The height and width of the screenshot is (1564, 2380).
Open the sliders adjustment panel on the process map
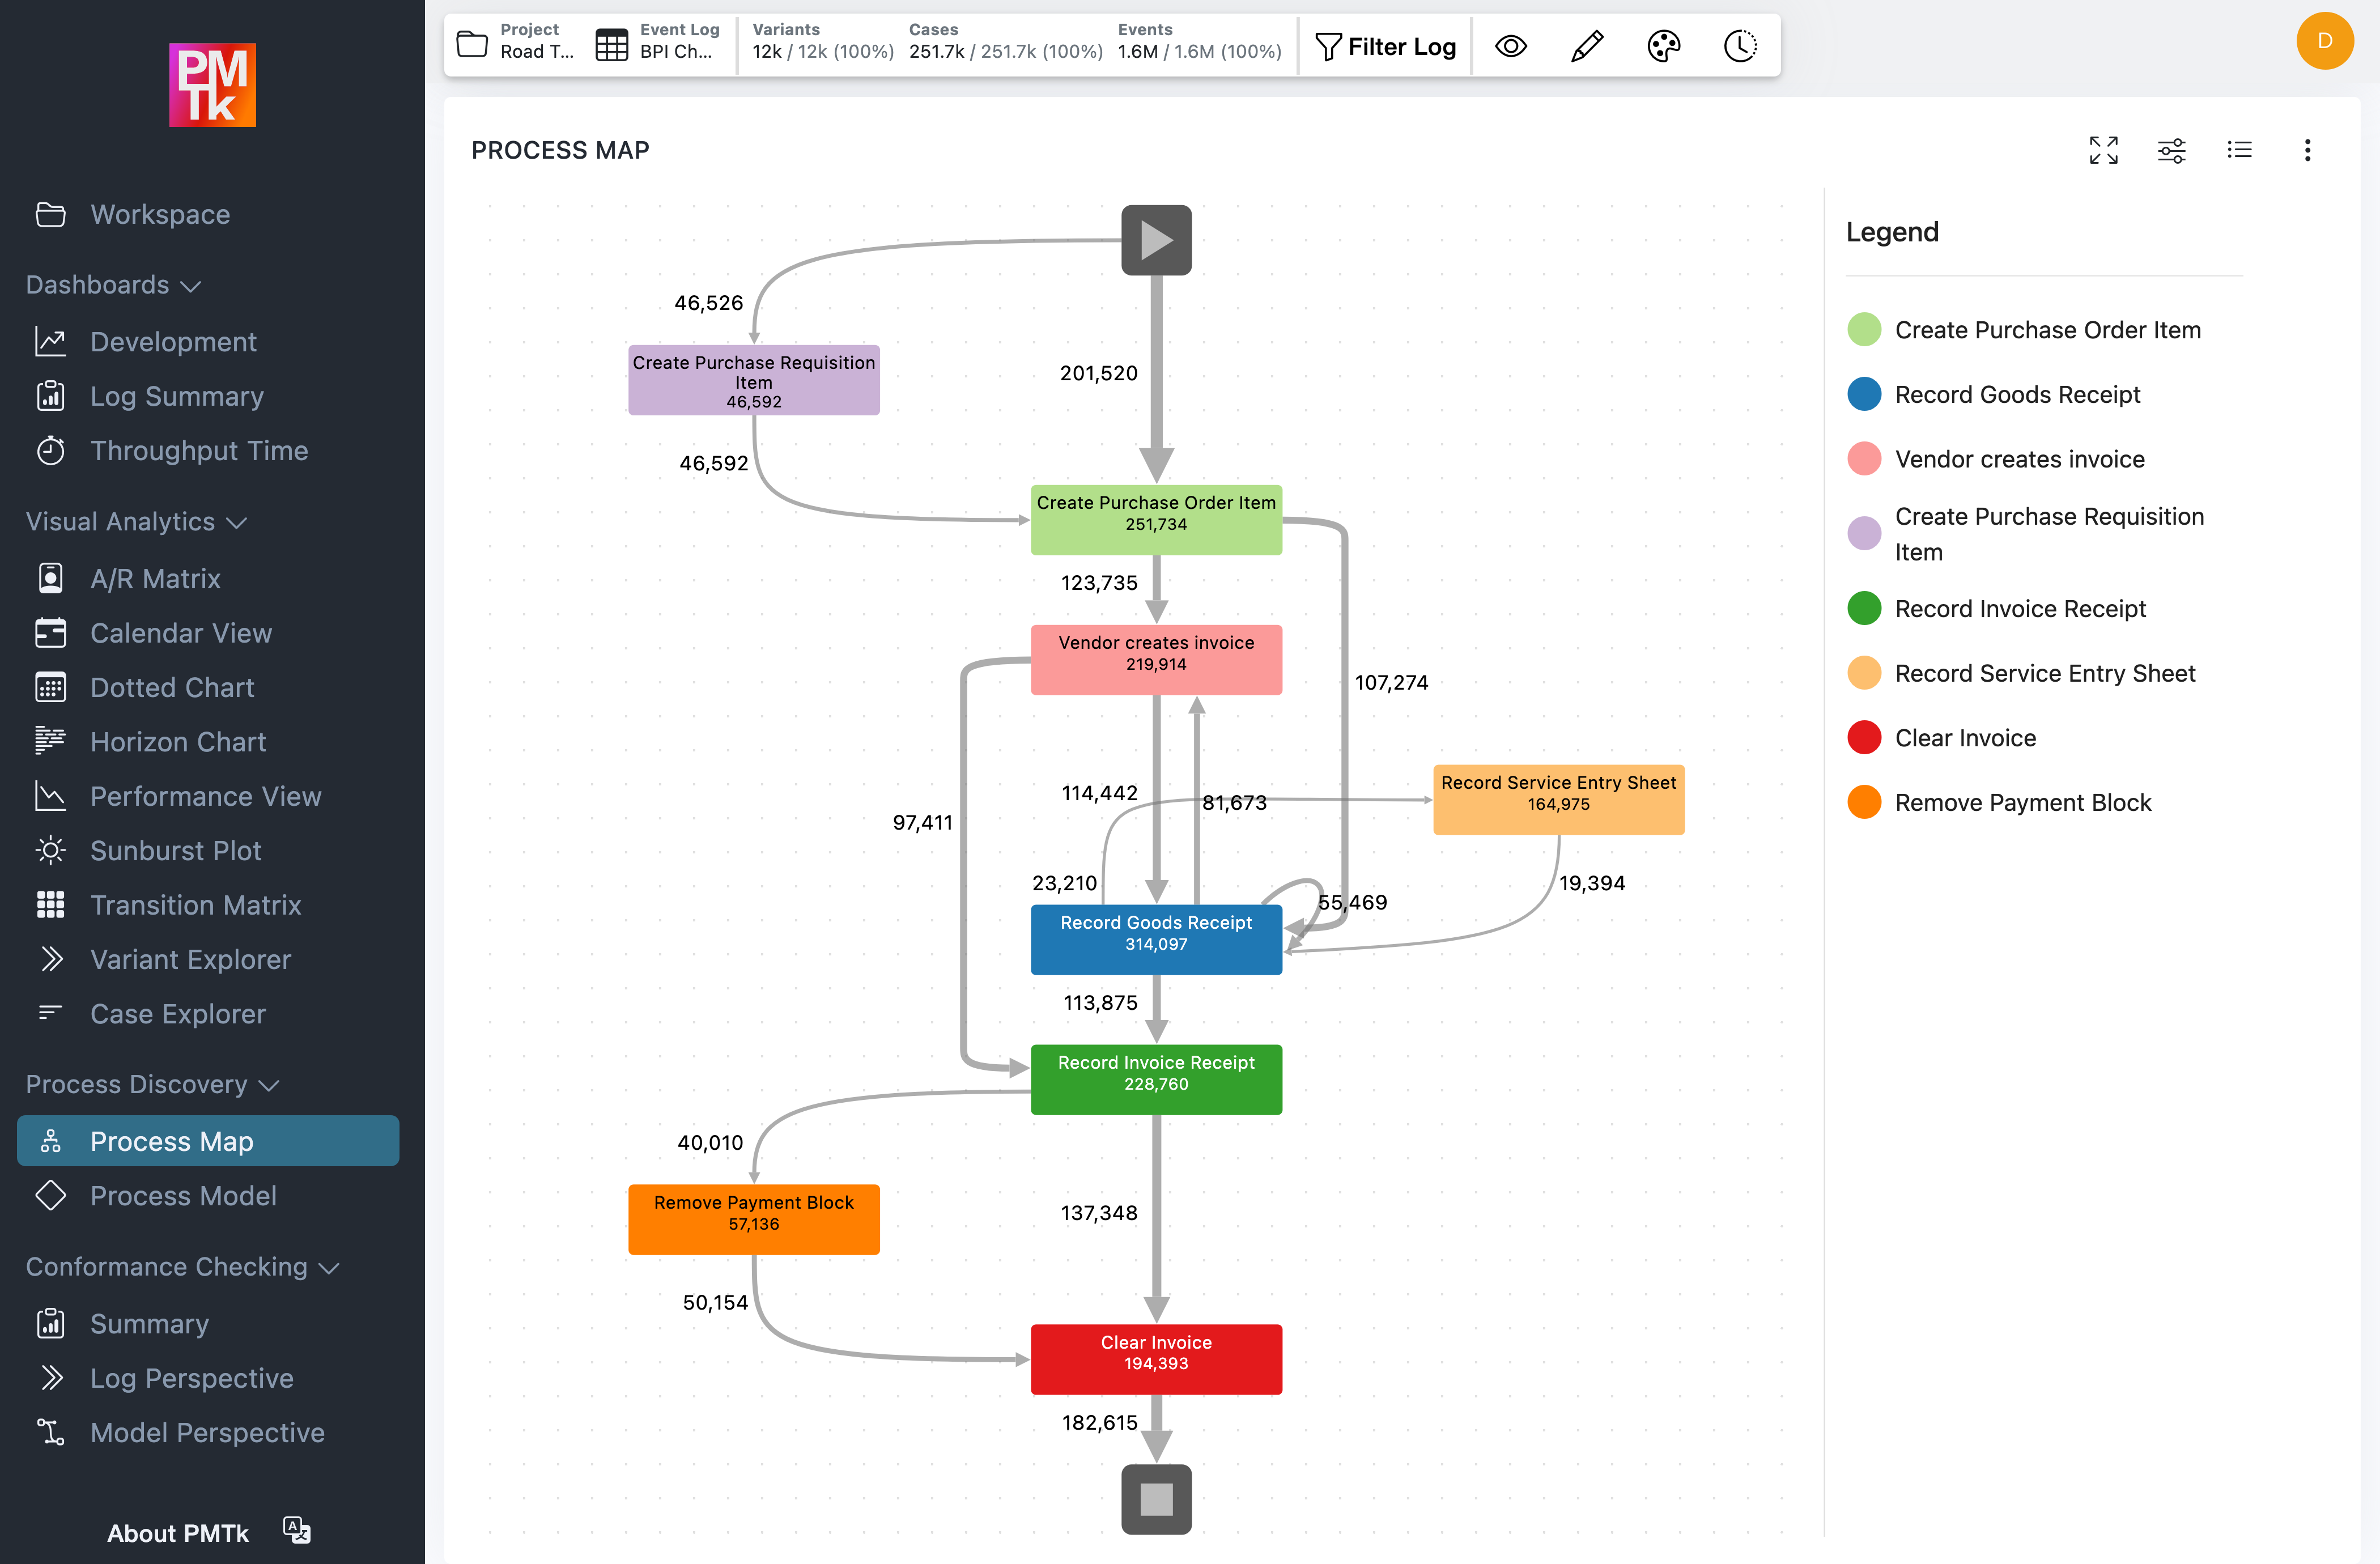coord(2172,150)
